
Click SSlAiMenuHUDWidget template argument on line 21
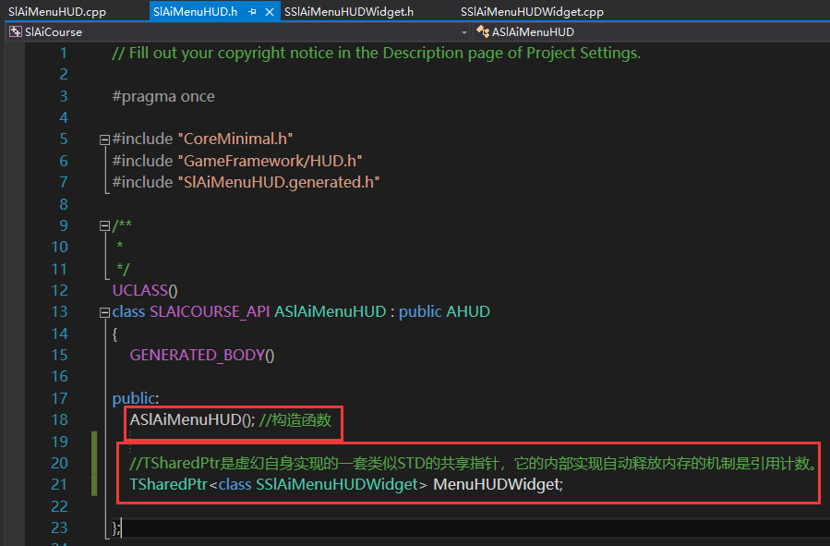click(x=337, y=485)
